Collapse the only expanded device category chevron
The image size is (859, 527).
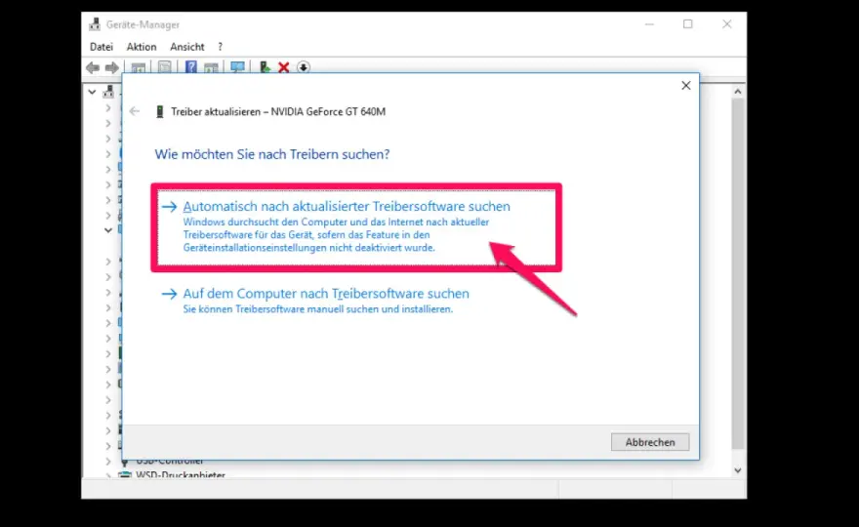pos(108,230)
